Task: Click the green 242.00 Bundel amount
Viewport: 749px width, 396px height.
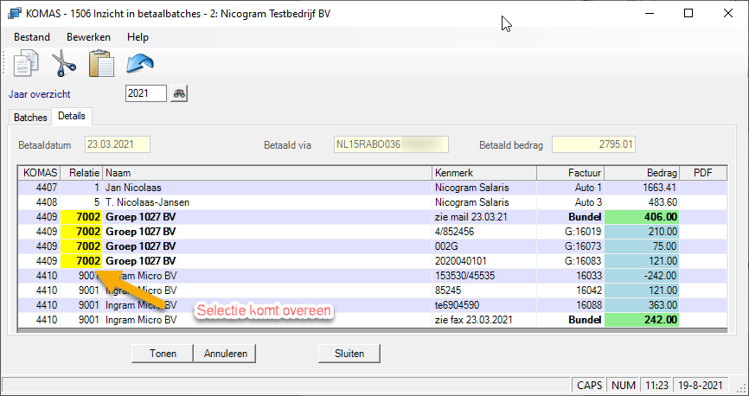Action: click(x=642, y=320)
